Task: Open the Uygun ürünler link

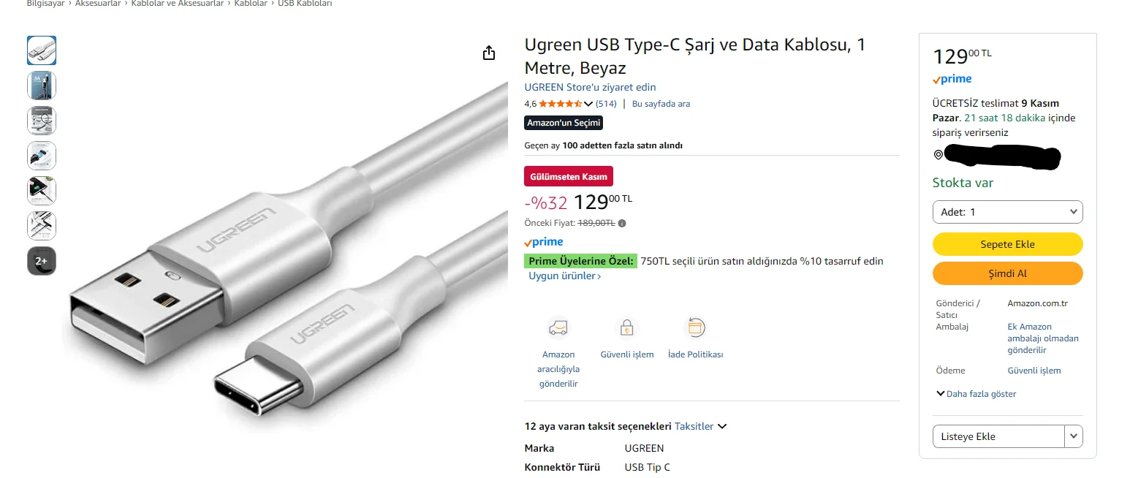Action: pos(564,276)
